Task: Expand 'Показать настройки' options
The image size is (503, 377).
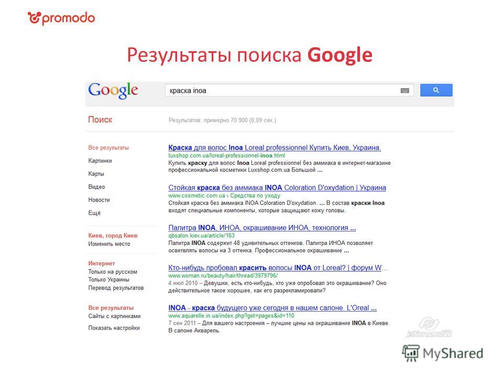Action: 114,328
